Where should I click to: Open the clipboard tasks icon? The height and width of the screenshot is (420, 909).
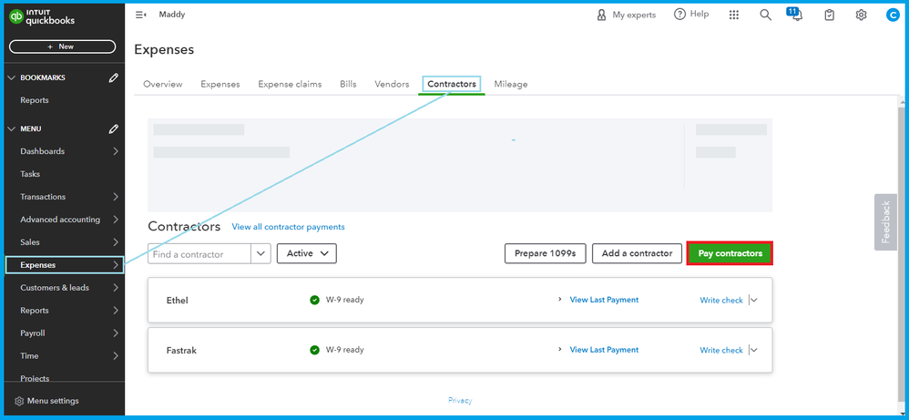pyautogui.click(x=829, y=15)
